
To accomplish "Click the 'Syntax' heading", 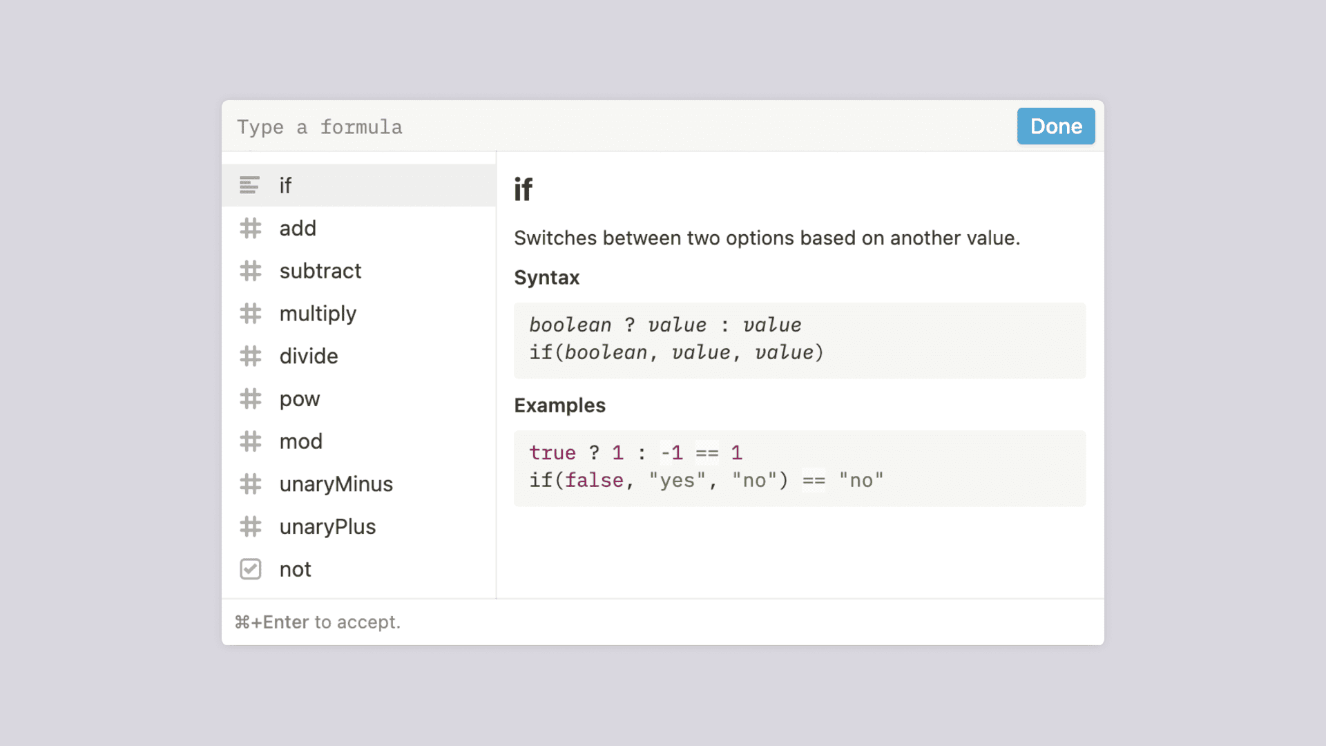I will [547, 278].
